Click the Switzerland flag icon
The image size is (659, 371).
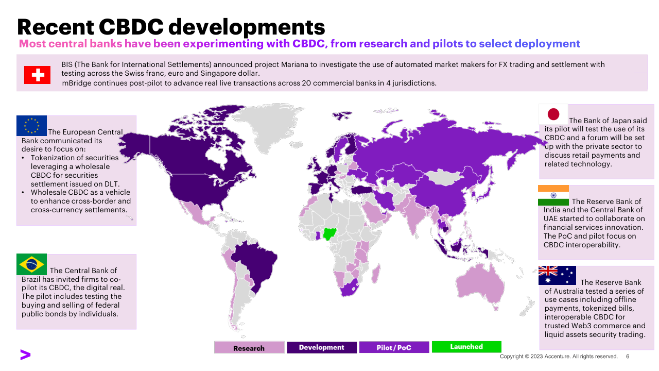(38, 75)
